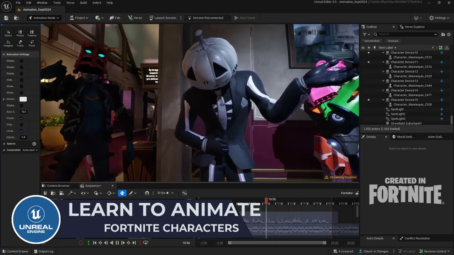
Task: Open the 30 fps frame rate dropdown
Action: click(x=165, y=193)
